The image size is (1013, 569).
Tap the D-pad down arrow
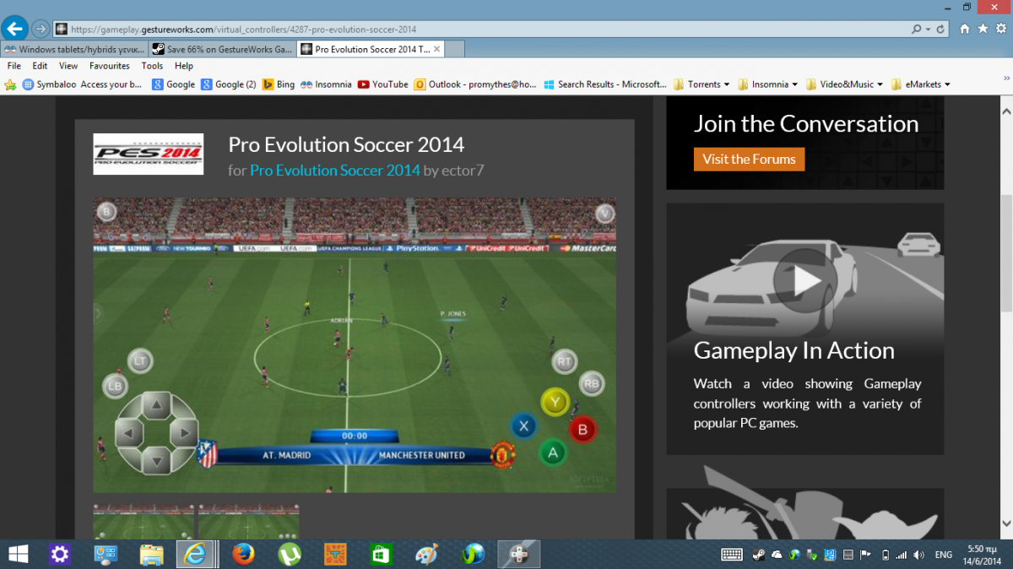[x=156, y=460]
